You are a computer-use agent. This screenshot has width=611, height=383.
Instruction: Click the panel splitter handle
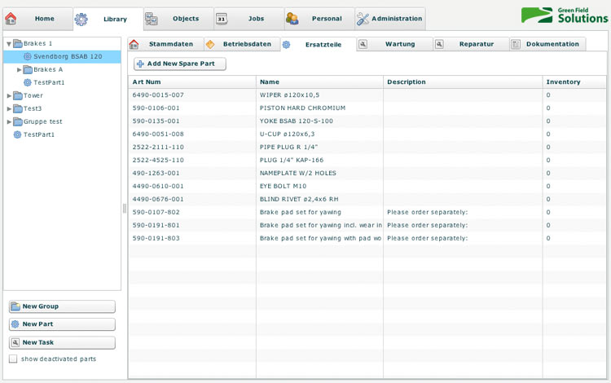(125, 209)
